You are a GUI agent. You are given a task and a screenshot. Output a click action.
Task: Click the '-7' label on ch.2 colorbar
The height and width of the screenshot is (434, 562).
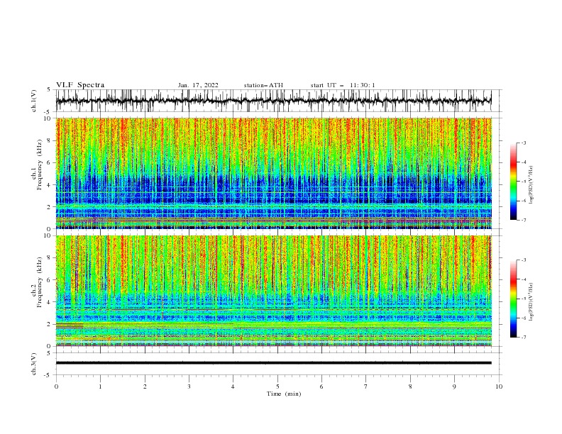523,337
